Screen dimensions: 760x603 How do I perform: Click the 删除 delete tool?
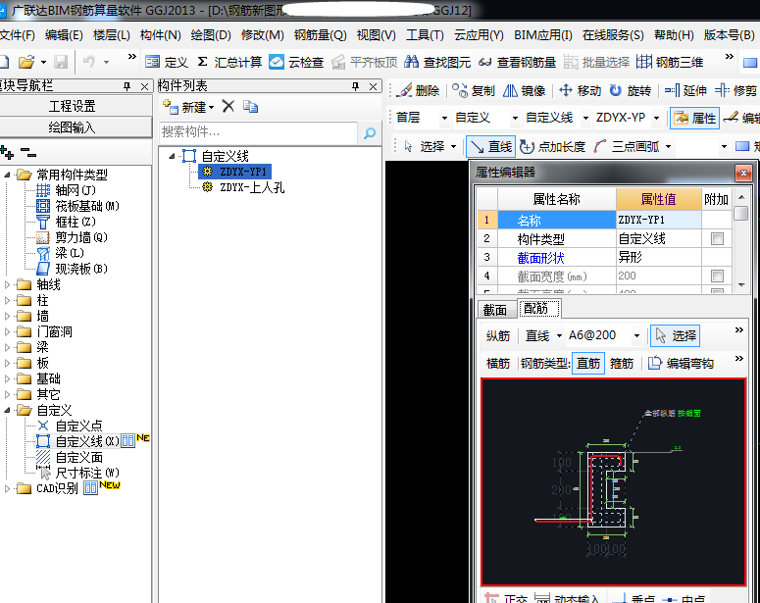coord(418,90)
